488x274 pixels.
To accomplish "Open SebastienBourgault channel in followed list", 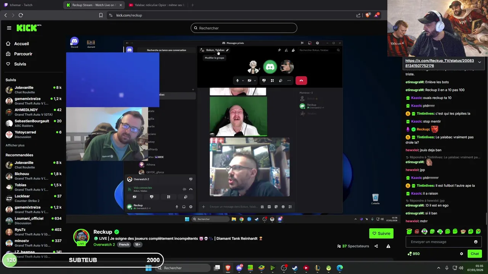I will (x=33, y=123).
